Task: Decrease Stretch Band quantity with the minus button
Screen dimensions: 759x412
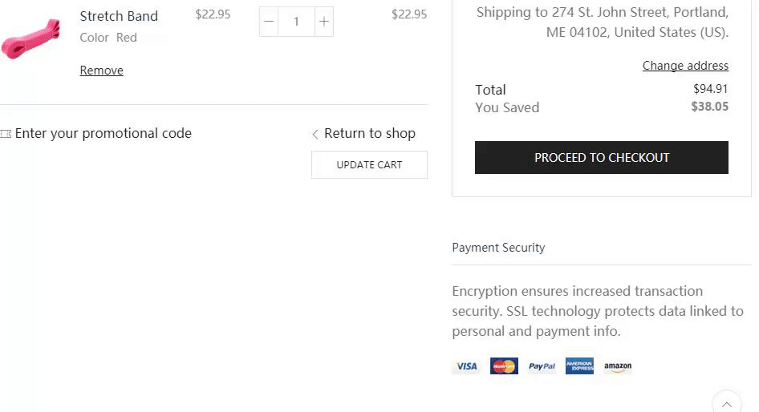Action: 269,22
